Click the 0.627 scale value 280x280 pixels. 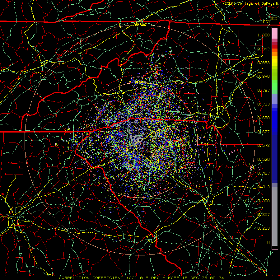pyautogui.click(x=264, y=132)
